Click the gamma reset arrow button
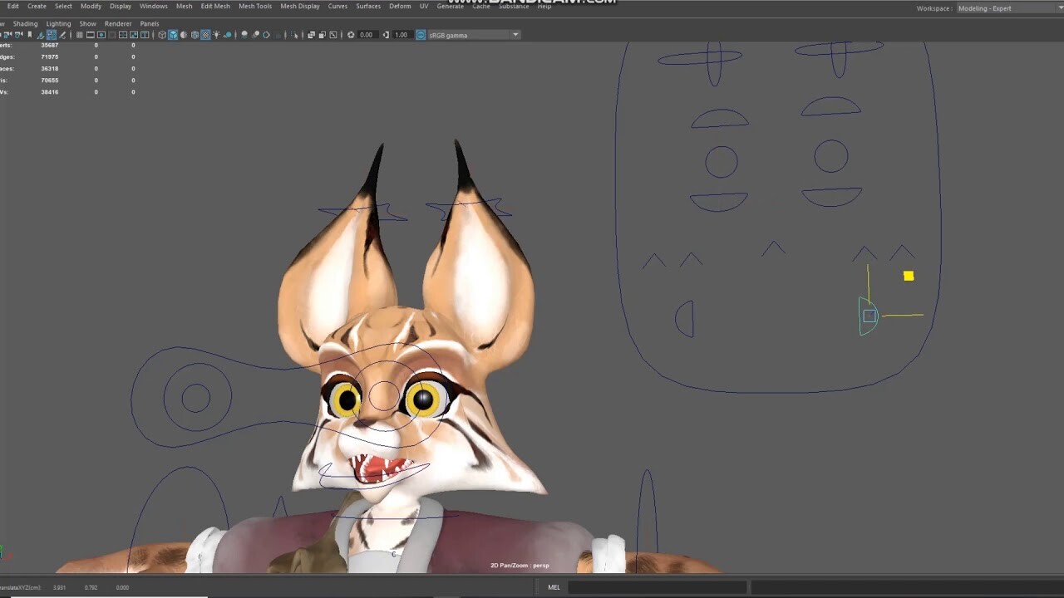1064x598 pixels. pyautogui.click(x=386, y=35)
